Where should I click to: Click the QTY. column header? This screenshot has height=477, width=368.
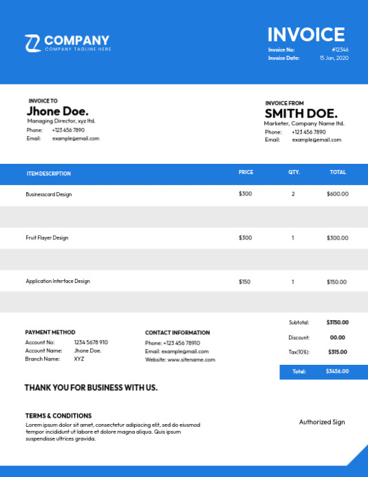point(294,172)
